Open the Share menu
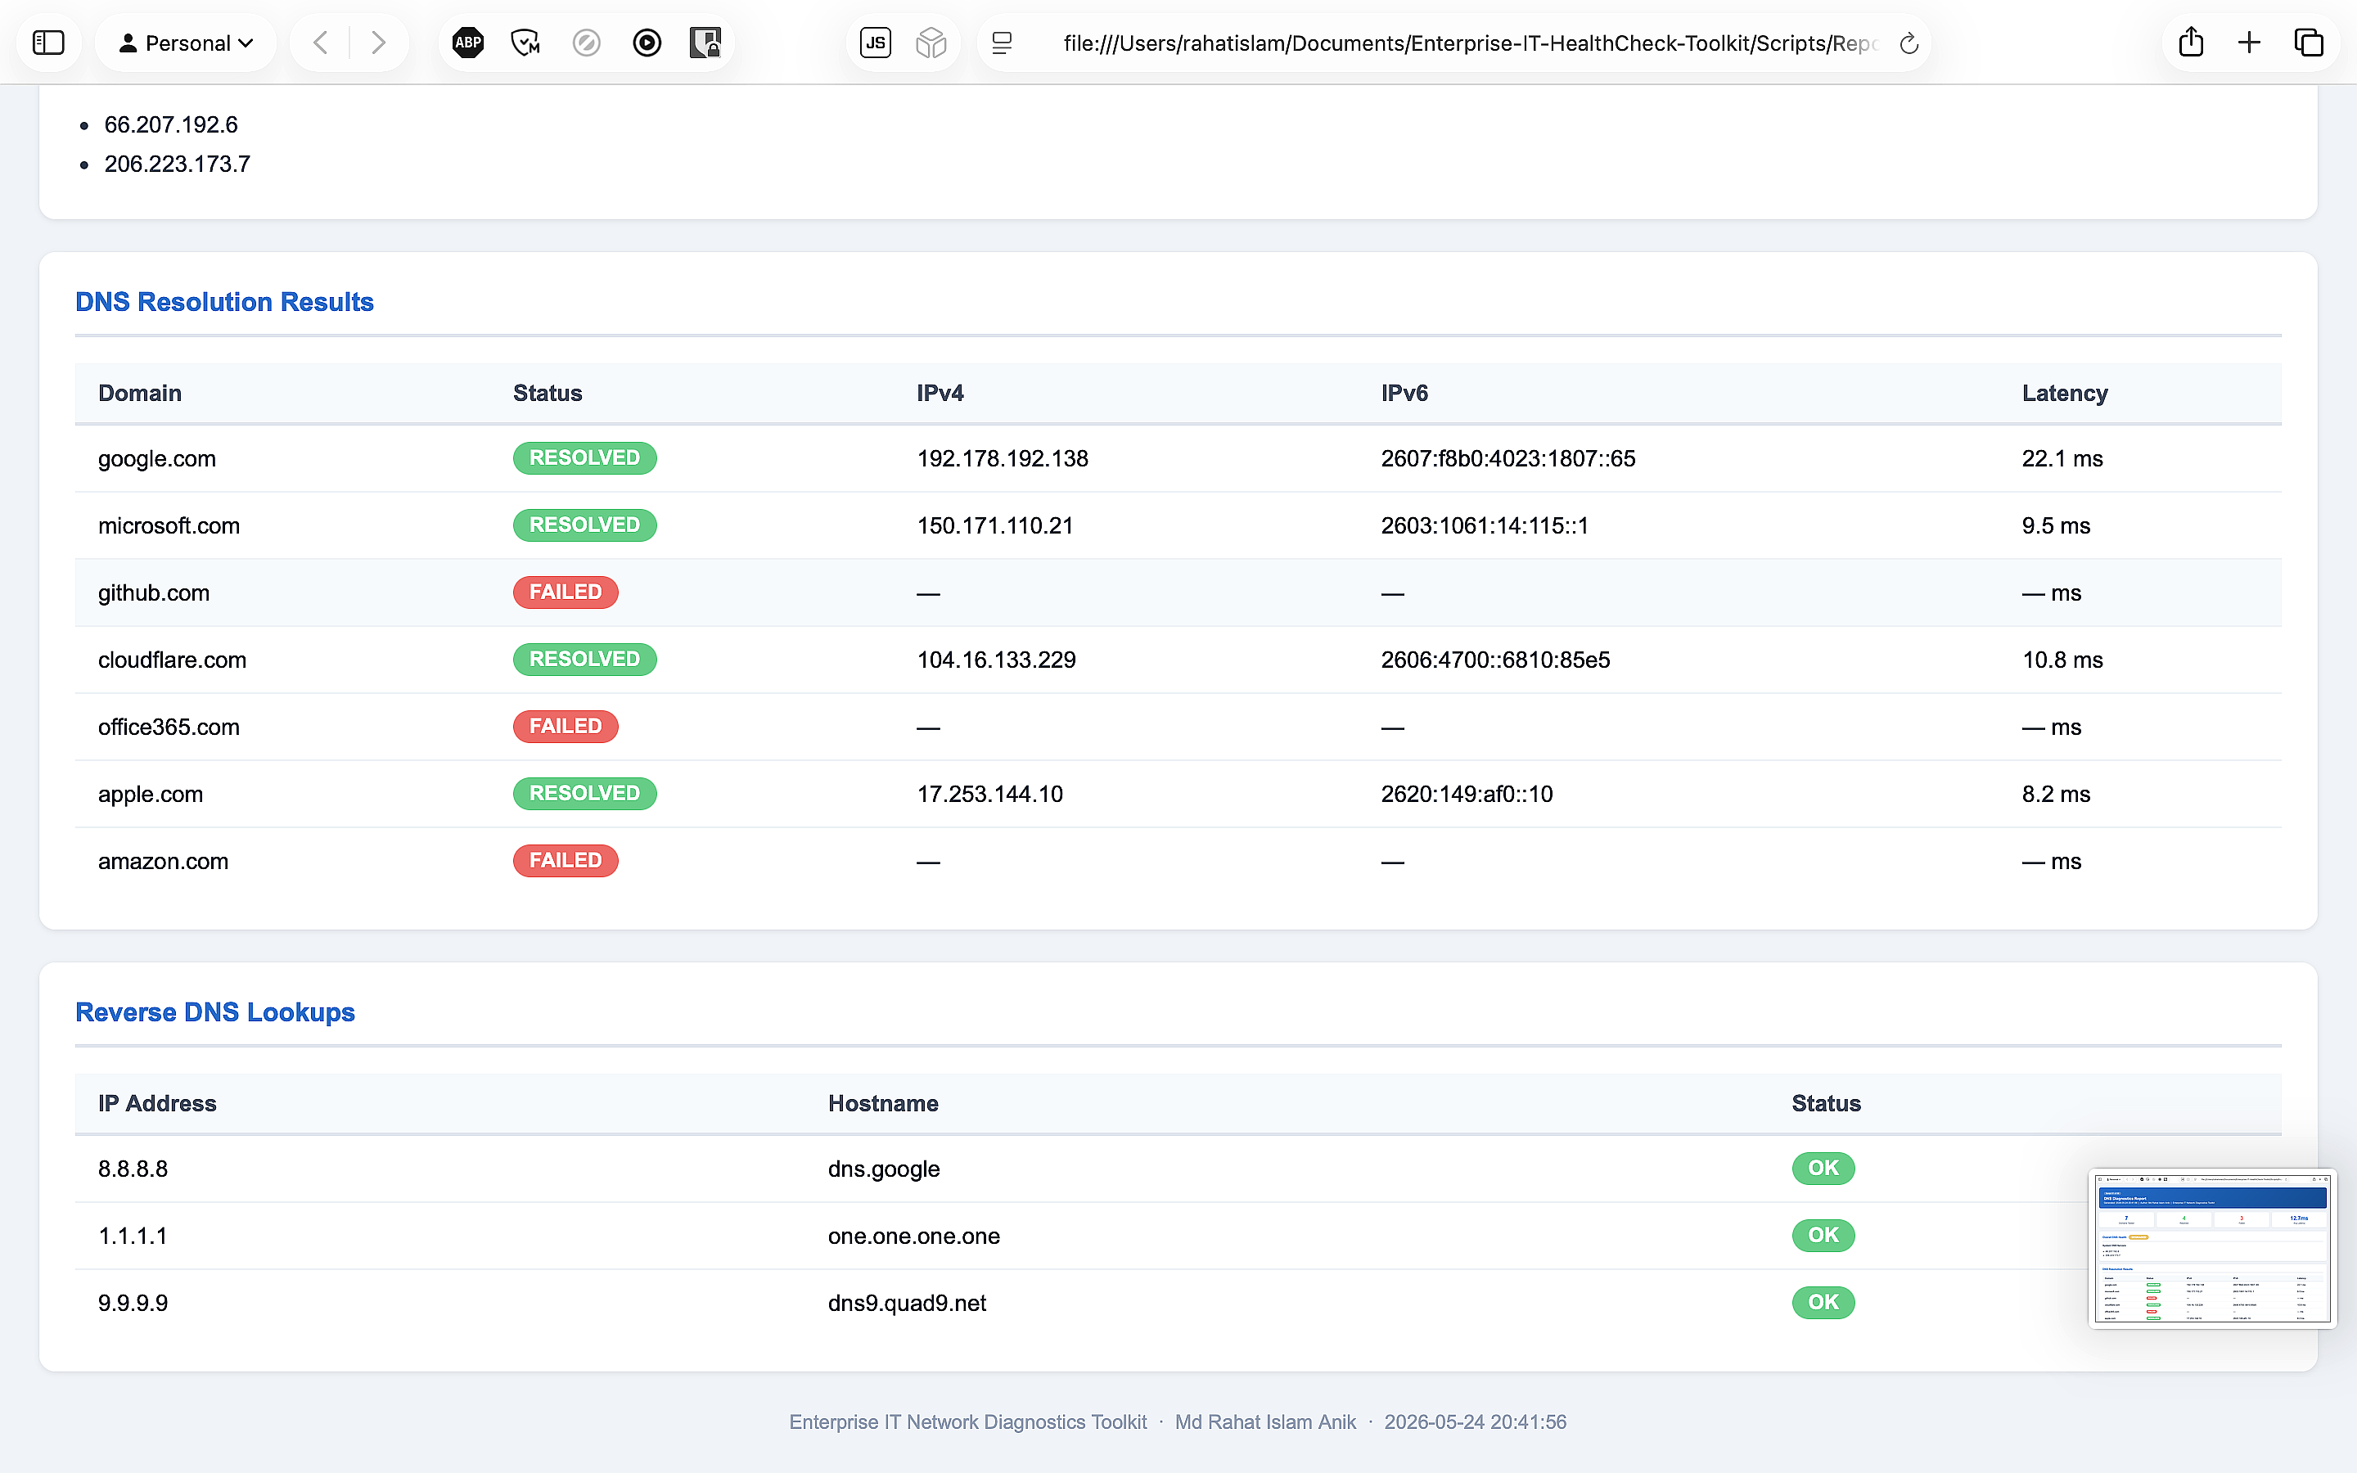The width and height of the screenshot is (2357, 1473). coord(2192,42)
